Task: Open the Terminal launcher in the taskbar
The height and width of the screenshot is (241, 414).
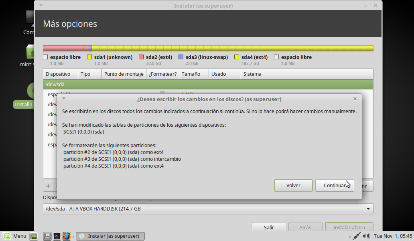Action: pyautogui.click(x=57, y=236)
